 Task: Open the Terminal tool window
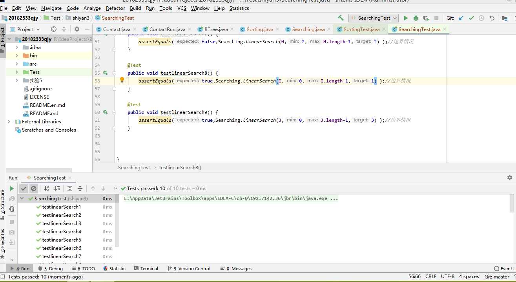click(x=146, y=269)
